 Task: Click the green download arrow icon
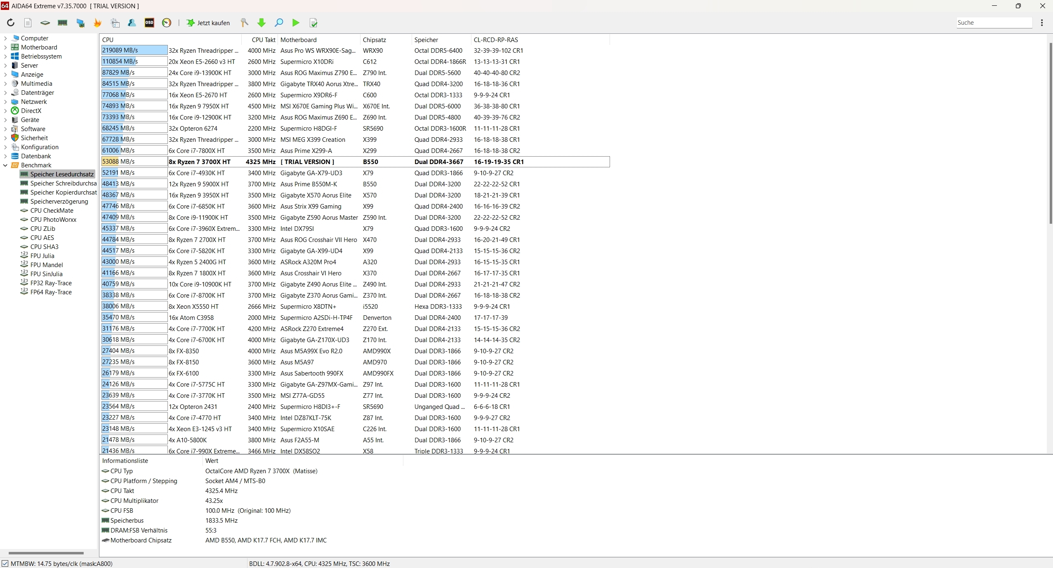click(261, 23)
